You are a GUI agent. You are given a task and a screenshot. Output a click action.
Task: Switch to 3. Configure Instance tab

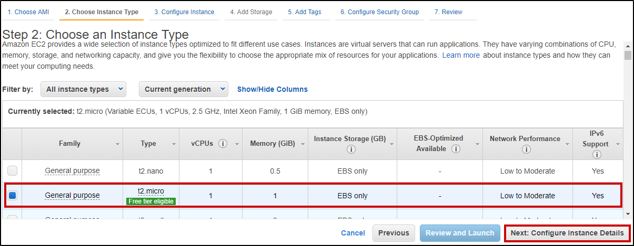[184, 12]
